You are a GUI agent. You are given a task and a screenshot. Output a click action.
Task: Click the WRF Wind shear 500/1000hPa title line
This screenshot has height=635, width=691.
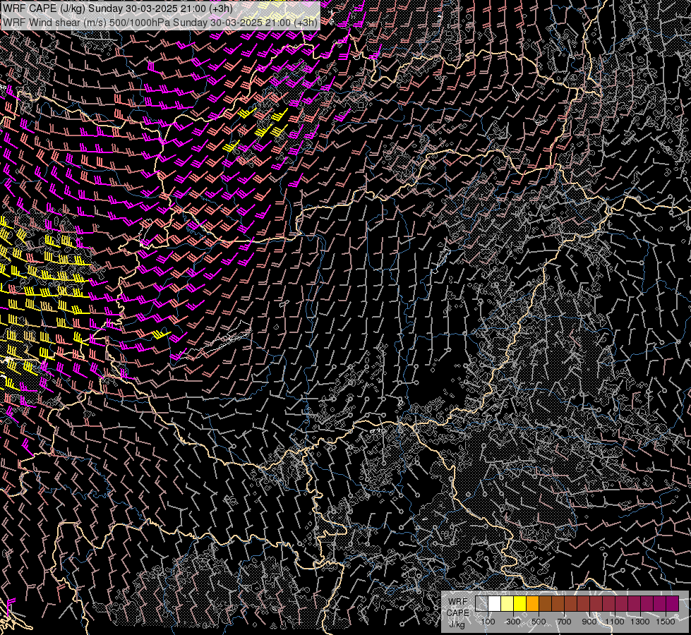[160, 23]
